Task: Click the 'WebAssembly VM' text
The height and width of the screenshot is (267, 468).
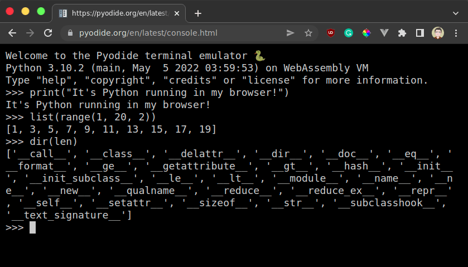Action: 326,68
